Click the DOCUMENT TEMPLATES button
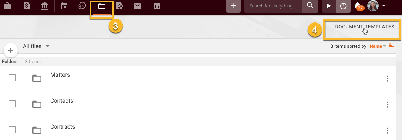Image resolution: width=402 pixels, height=140 pixels. (365, 27)
